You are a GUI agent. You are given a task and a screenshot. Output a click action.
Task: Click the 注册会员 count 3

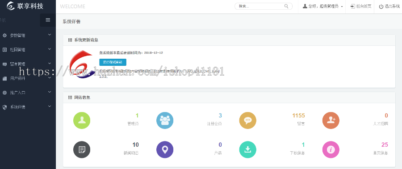220,116
